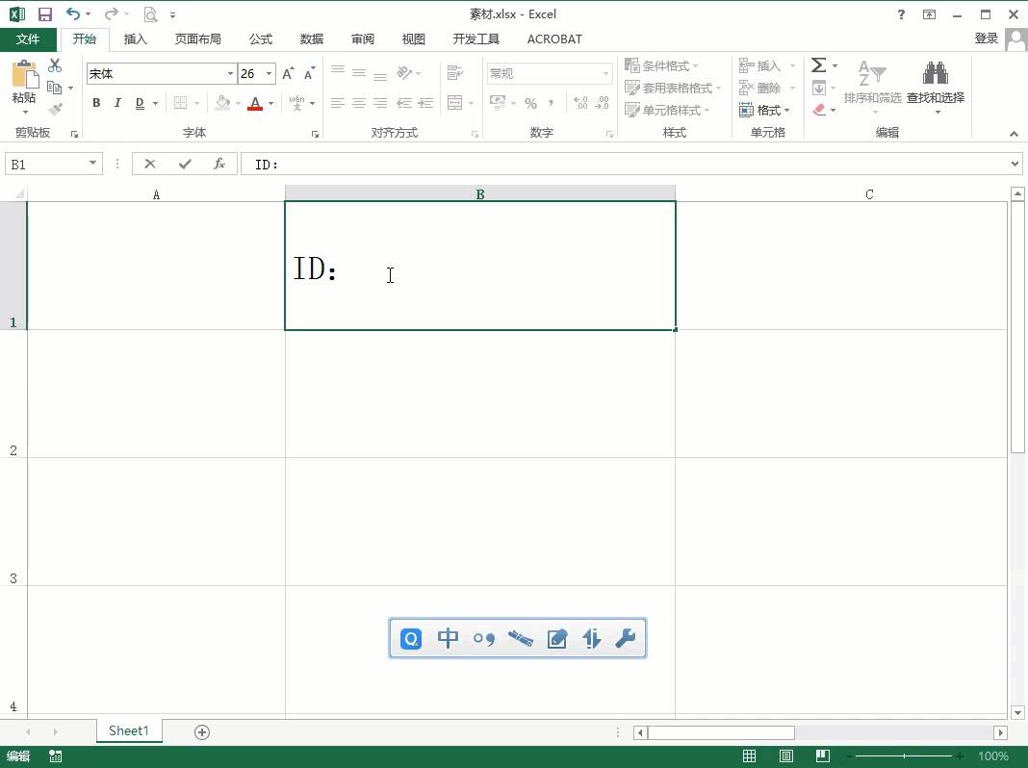
Task: Center text horizontally in the cell
Action: click(x=359, y=103)
